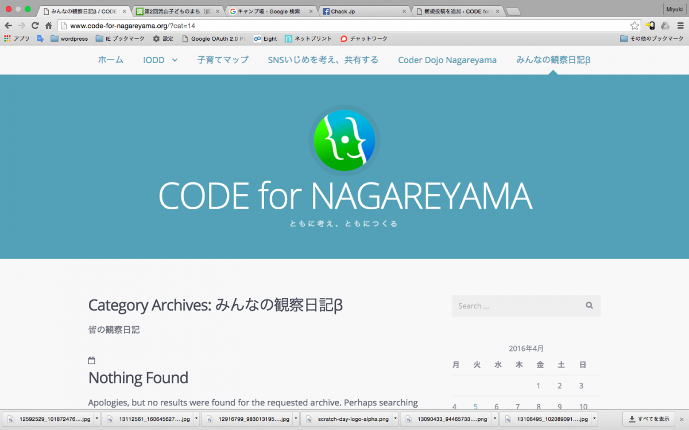Click the 2016年4月 calendar caption

526,348
